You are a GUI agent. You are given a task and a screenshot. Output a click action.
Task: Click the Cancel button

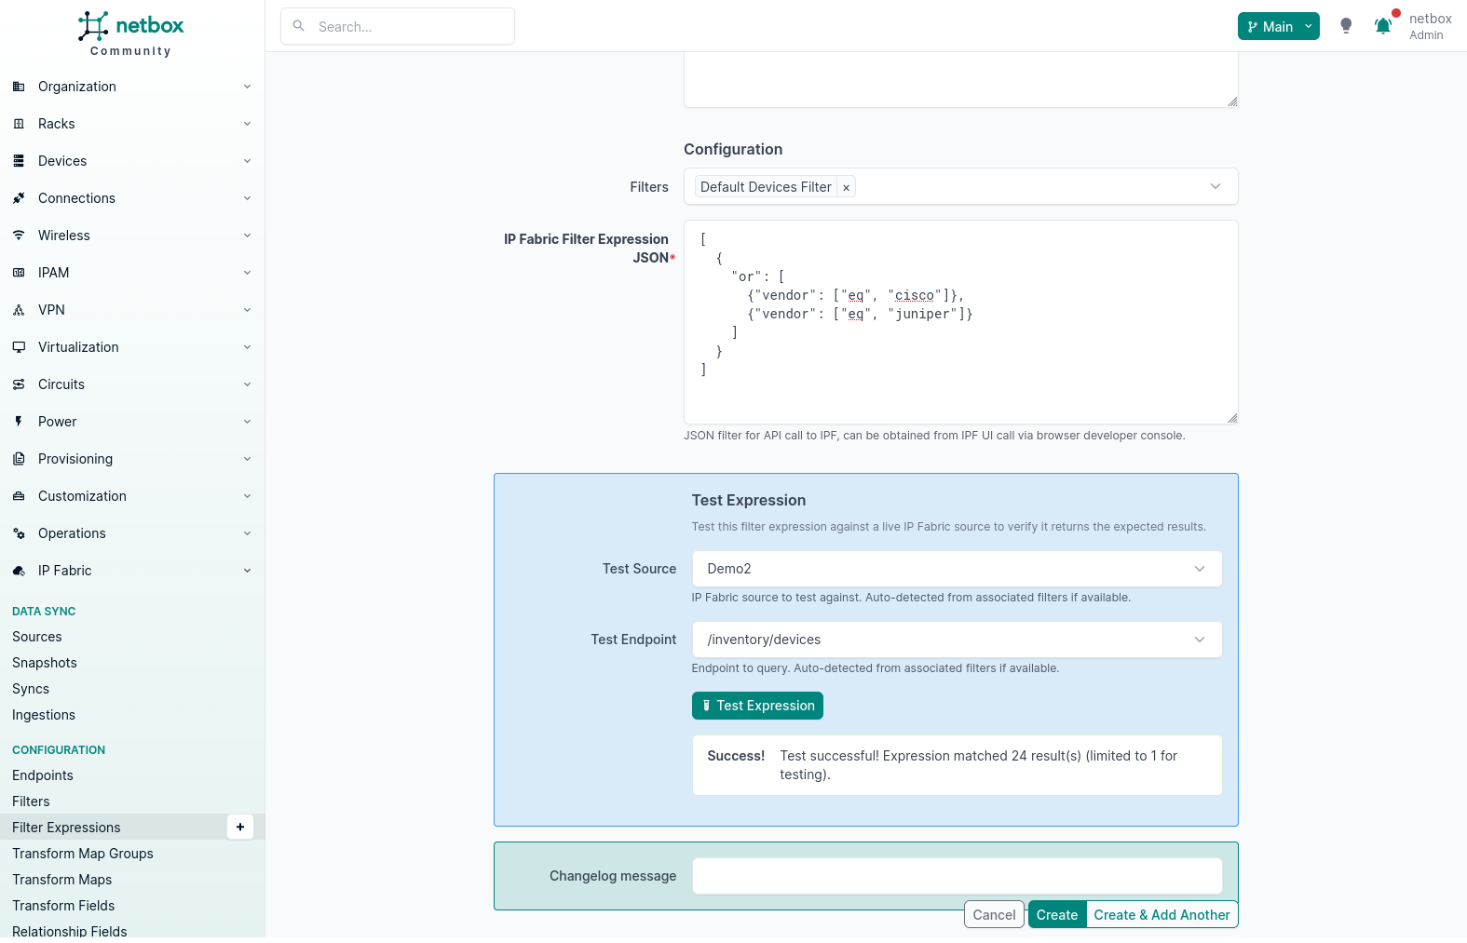point(994,915)
